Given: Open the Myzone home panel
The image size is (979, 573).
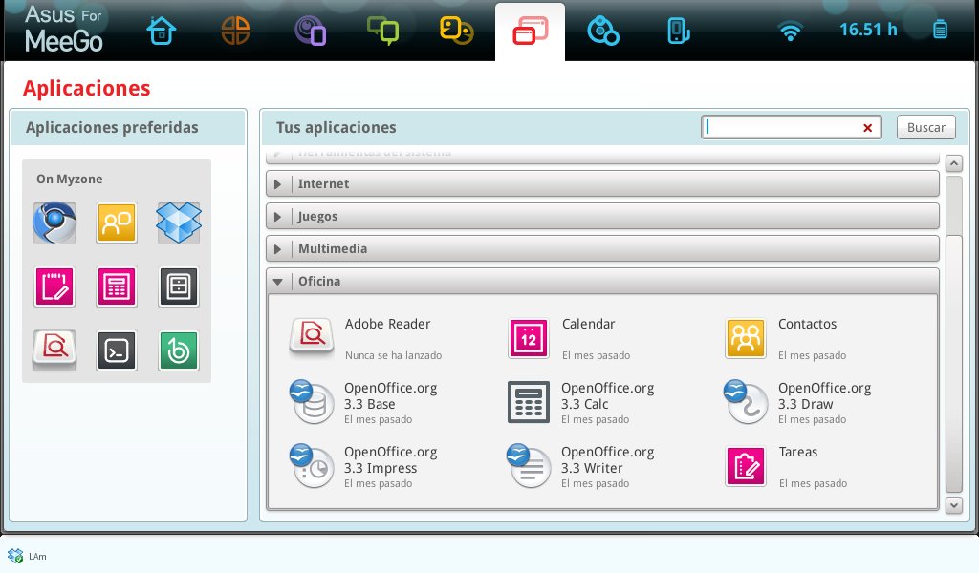Looking at the screenshot, I should pyautogui.click(x=161, y=31).
